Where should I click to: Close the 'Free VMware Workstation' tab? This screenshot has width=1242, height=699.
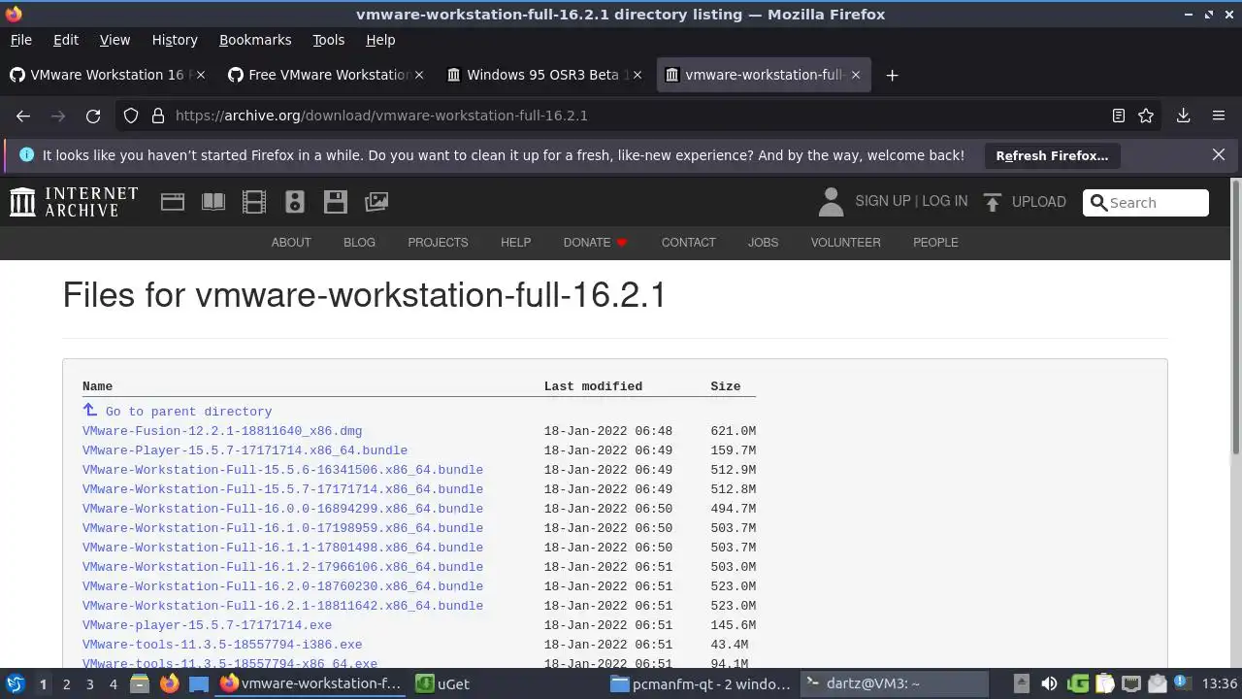pyautogui.click(x=419, y=75)
